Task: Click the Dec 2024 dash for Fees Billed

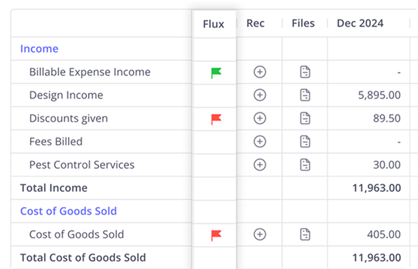Action: click(399, 142)
